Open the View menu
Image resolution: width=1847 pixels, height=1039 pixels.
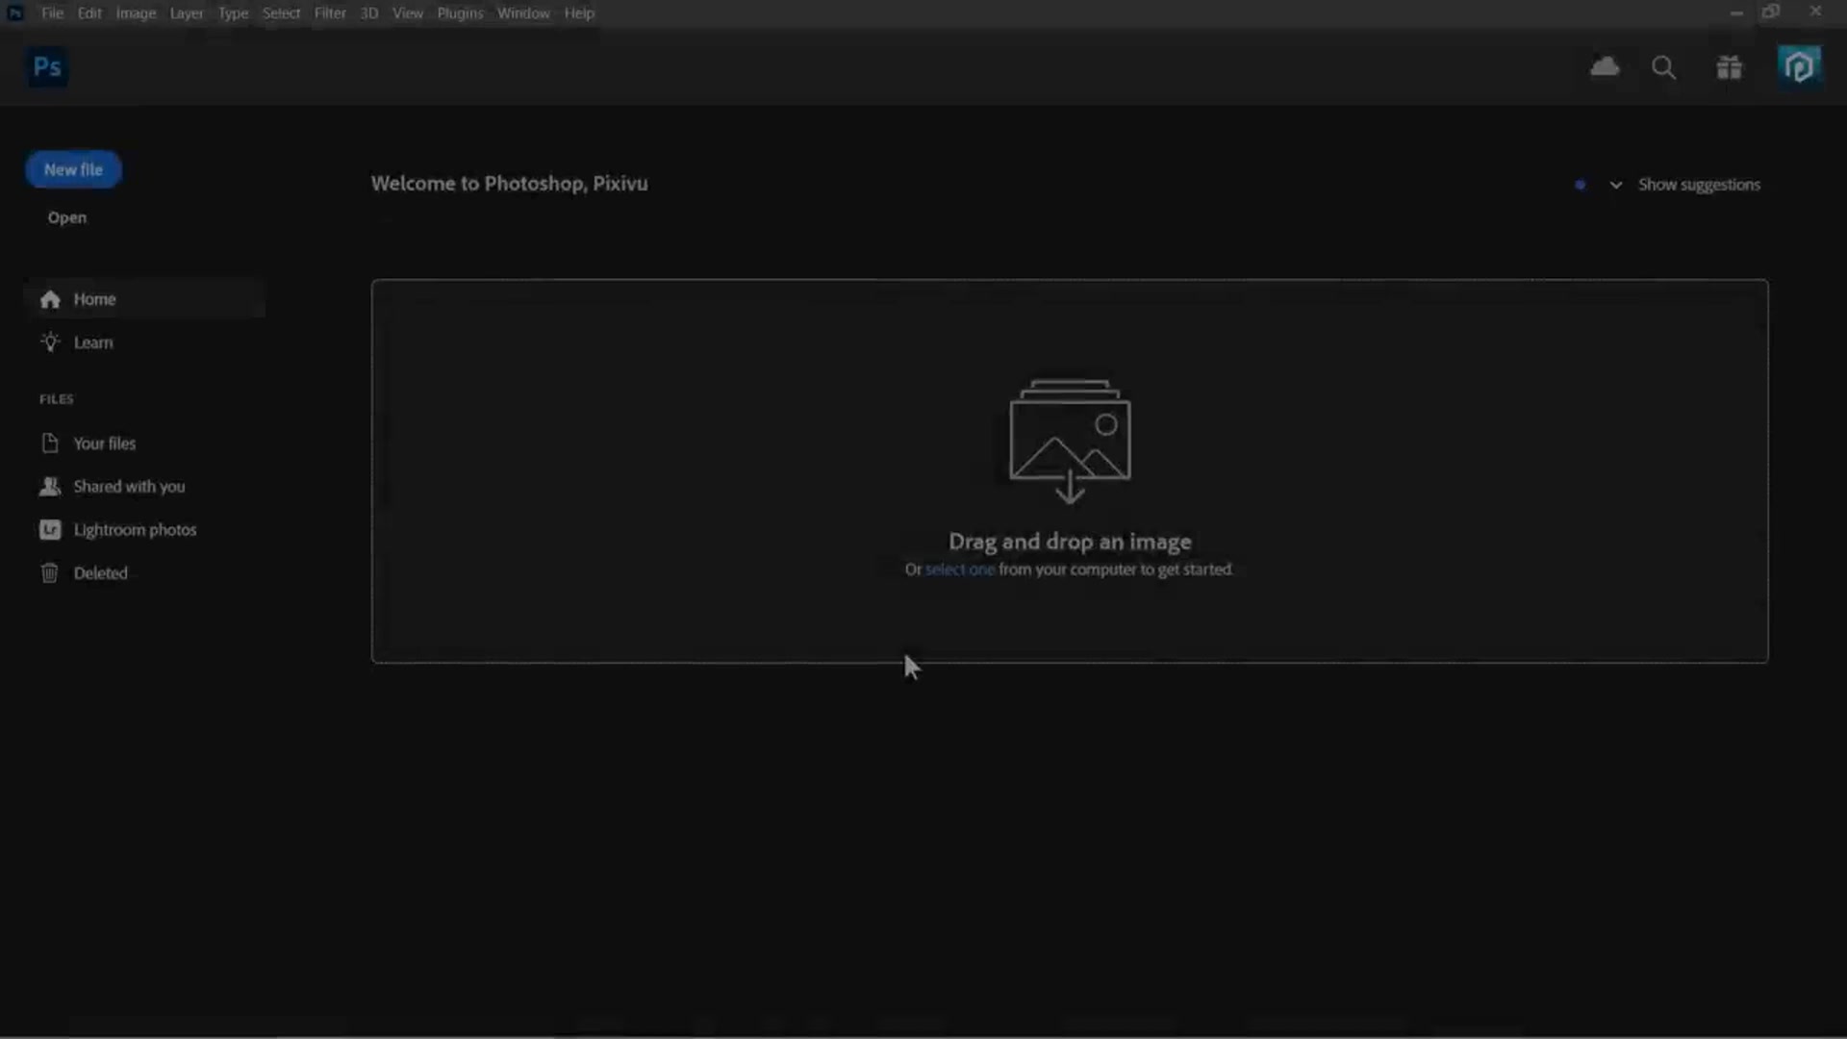[408, 13]
